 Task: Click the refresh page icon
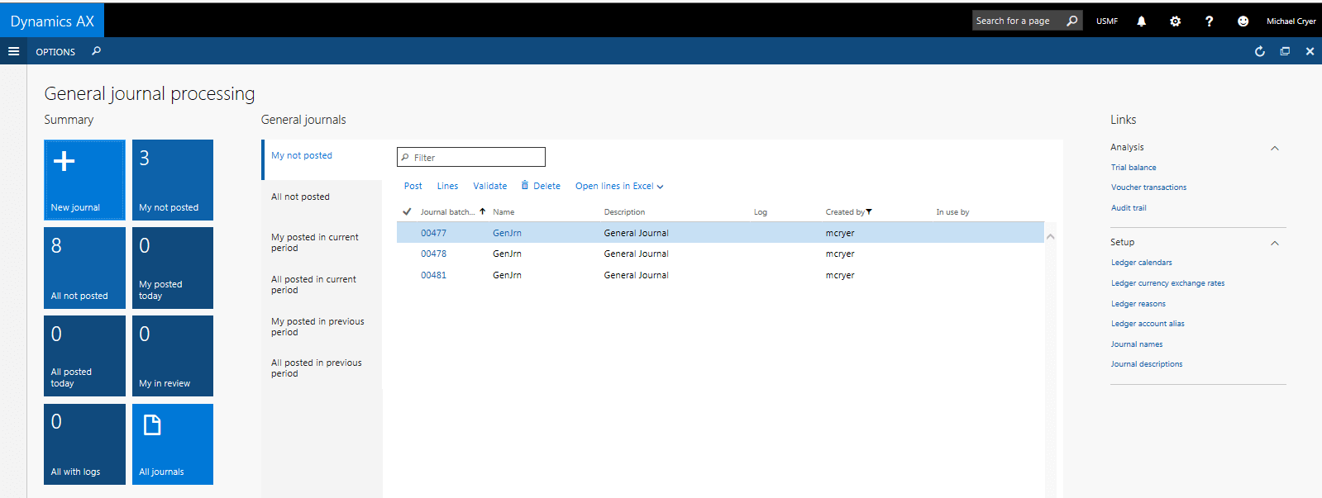[1259, 51]
